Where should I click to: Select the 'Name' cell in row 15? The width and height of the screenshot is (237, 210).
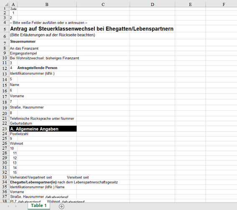15,85
